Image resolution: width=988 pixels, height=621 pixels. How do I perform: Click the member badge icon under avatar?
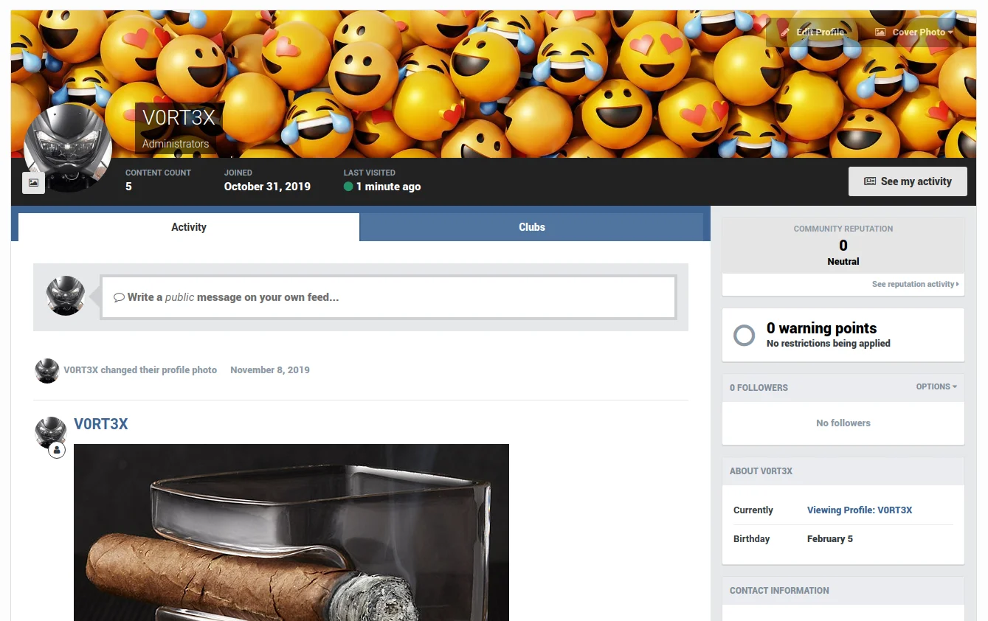click(57, 450)
